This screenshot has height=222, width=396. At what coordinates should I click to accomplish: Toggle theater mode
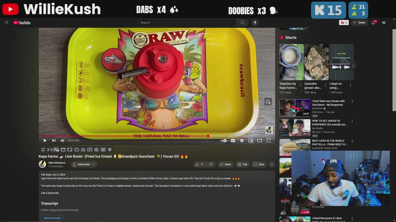[260, 140]
